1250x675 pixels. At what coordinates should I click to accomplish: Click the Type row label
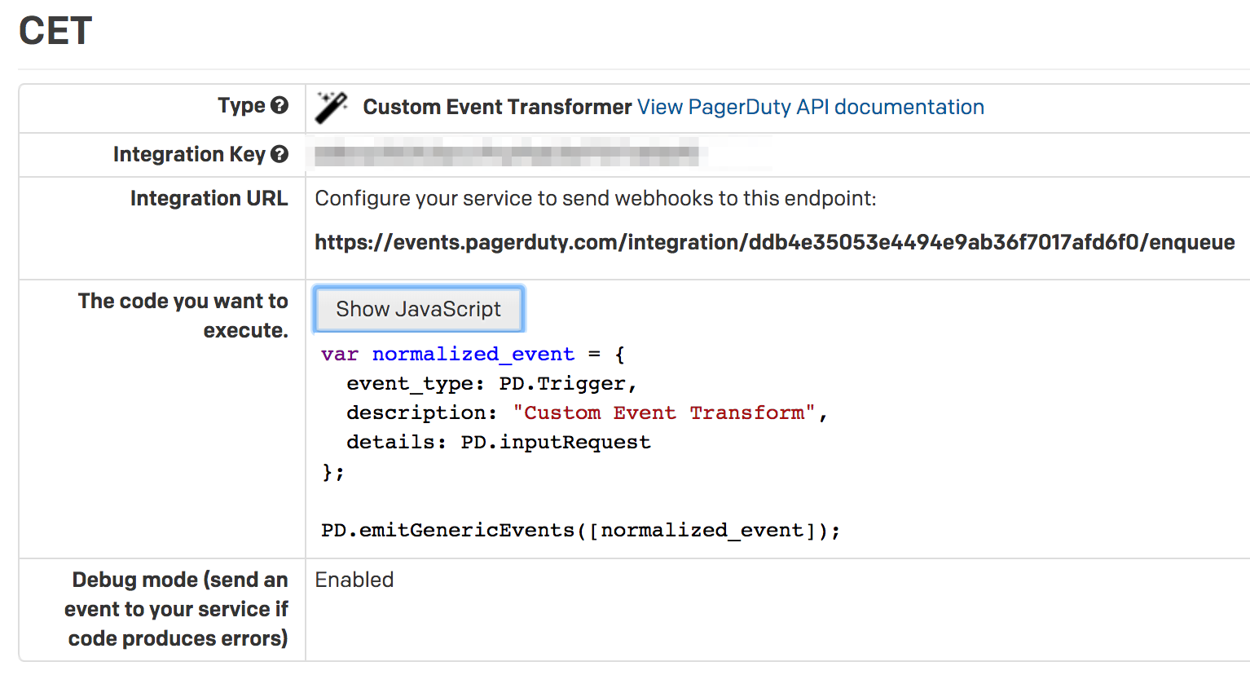click(241, 105)
